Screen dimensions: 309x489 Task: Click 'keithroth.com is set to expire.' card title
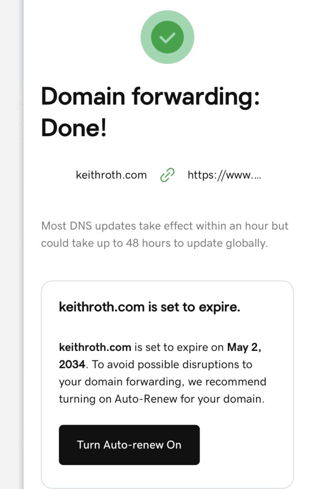[x=149, y=307]
